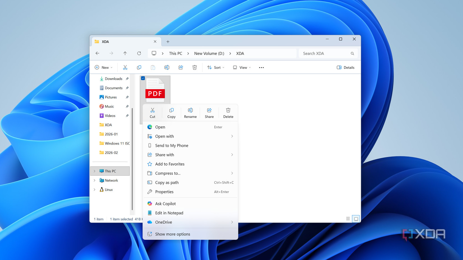This screenshot has width=463, height=260.
Task: Switch to large thumbnails view in status bar
Action: click(x=356, y=219)
